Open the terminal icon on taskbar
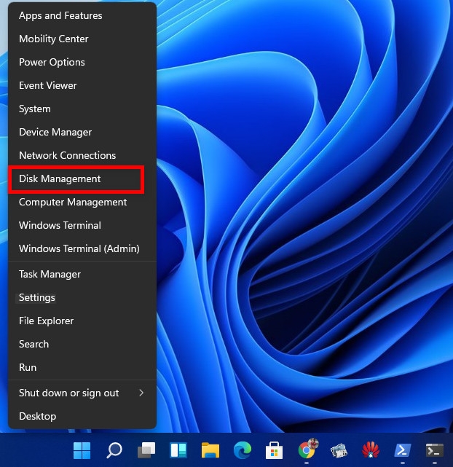This screenshot has width=453, height=467. [435, 450]
